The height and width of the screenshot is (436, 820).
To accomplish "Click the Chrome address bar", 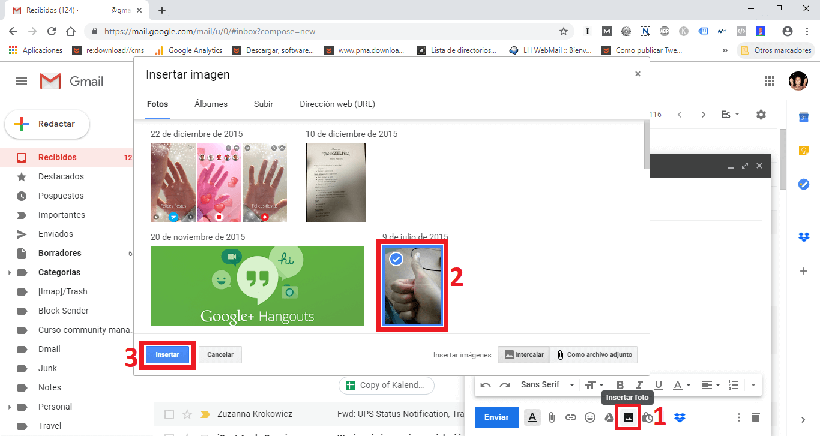I will tap(329, 31).
